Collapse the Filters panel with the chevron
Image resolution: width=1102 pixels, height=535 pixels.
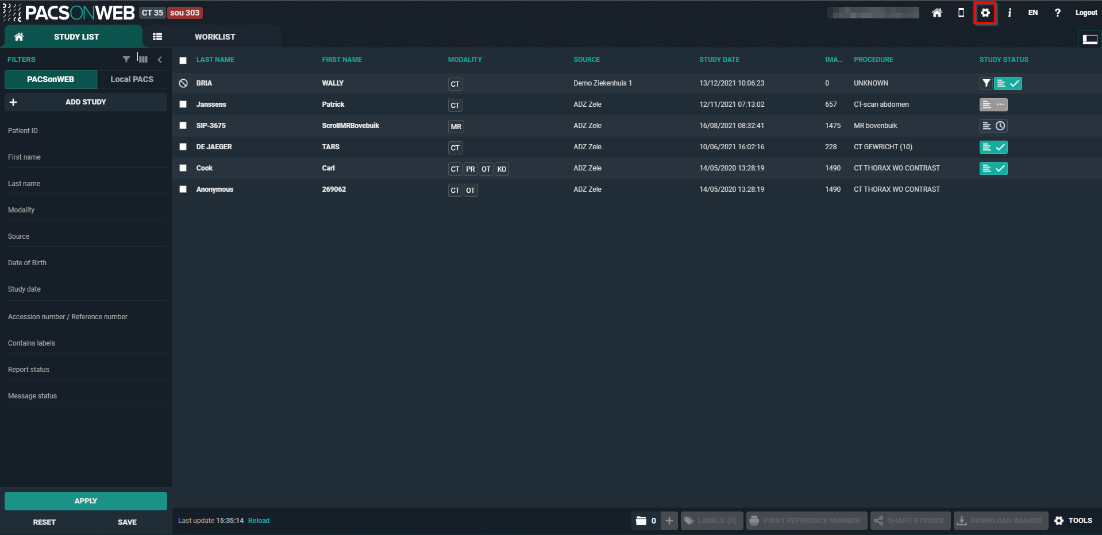[160, 60]
